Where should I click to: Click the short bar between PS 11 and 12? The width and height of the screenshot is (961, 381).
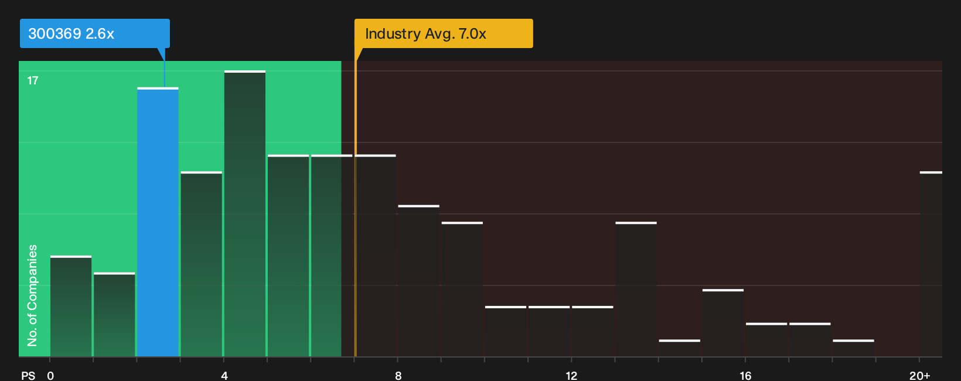coord(549,332)
